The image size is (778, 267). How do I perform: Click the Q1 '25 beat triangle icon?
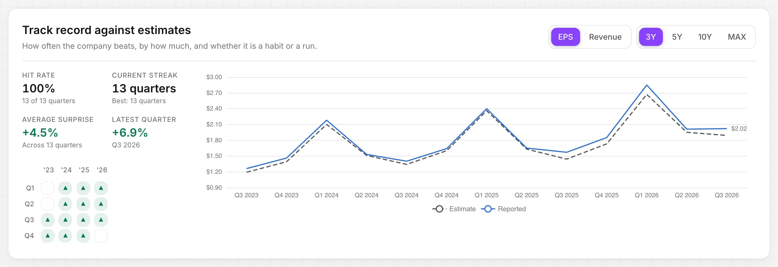pyautogui.click(x=83, y=188)
